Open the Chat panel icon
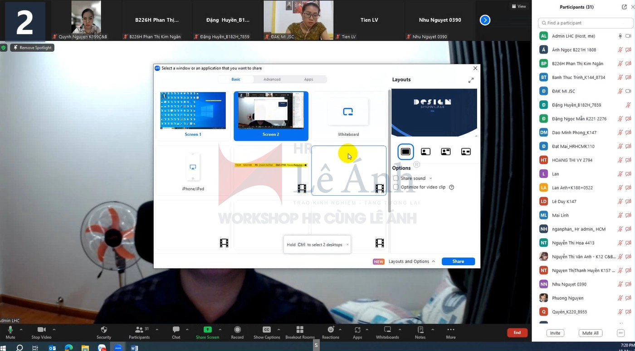This screenshot has height=351, width=635. 176,330
